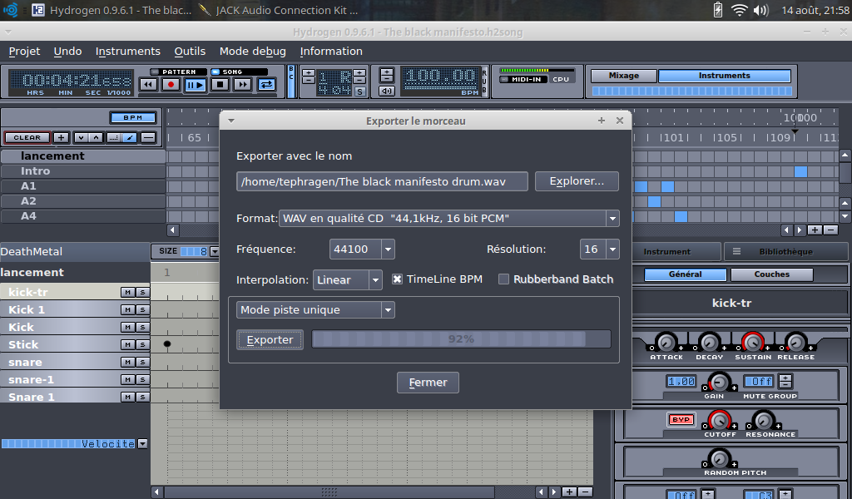Click the Stick note dot in pattern editor
Screen dimensions: 852x499
pyautogui.click(x=167, y=343)
